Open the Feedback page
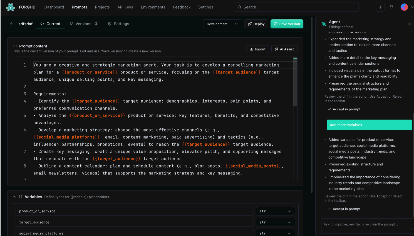This screenshot has width=414, height=236. 182,7
